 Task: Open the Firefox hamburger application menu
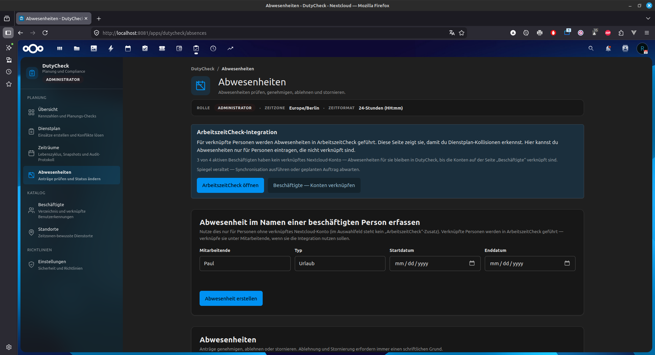[647, 33]
